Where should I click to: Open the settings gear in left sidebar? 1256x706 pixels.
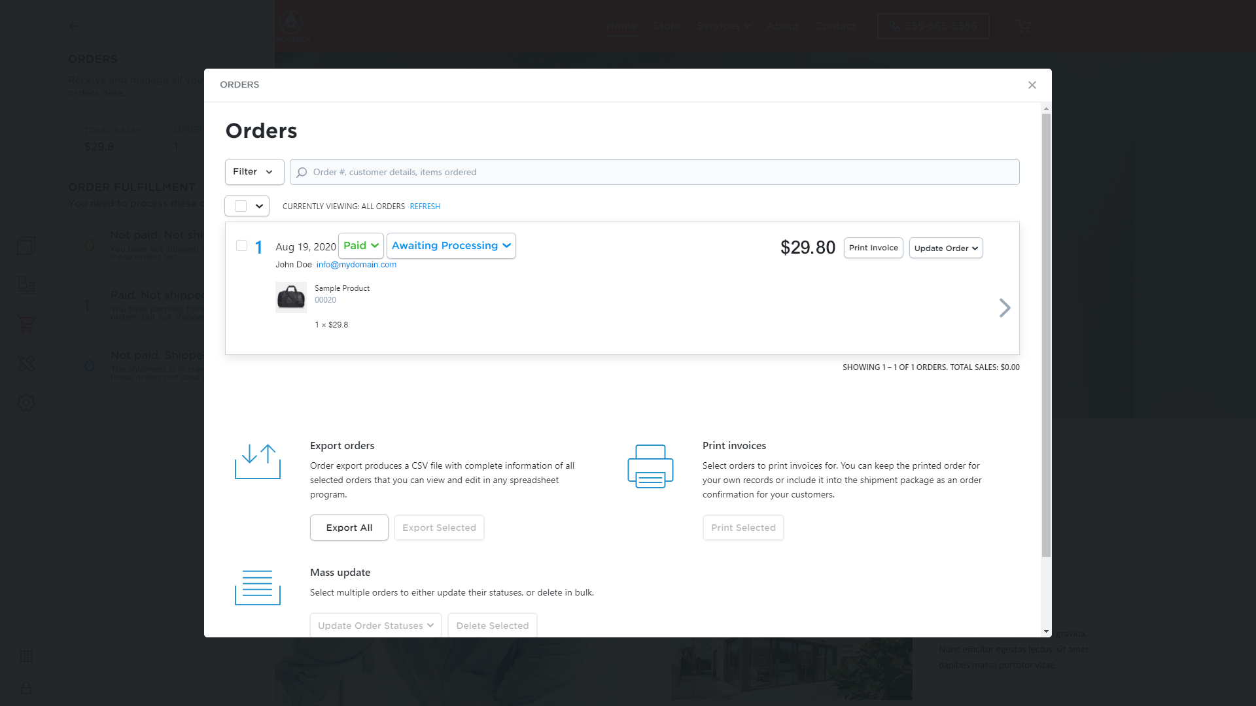(x=26, y=403)
